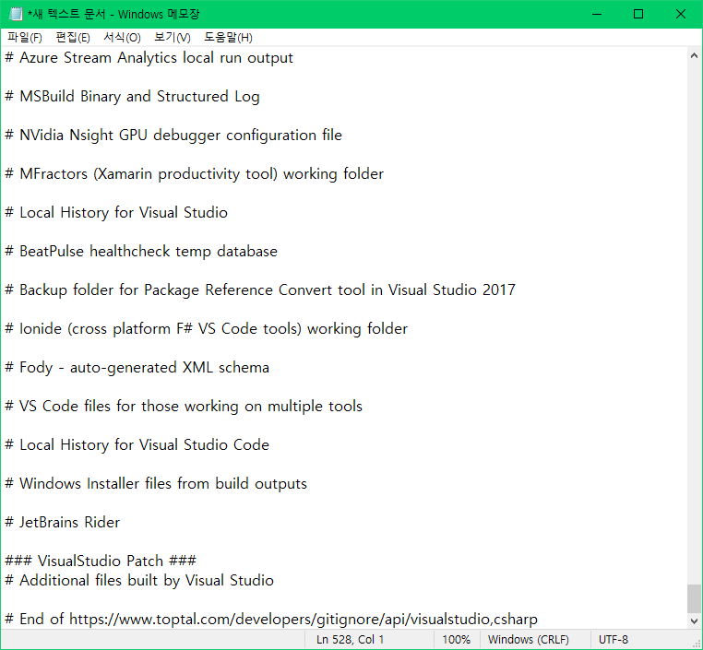Click the scroll down arrow
The image size is (703, 650).
tap(694, 620)
